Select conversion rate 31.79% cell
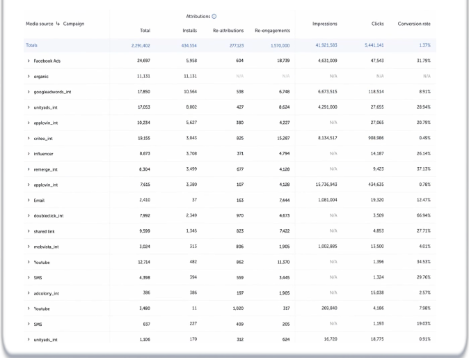Screen dimensions: 469x358 pyautogui.click(x=424, y=61)
